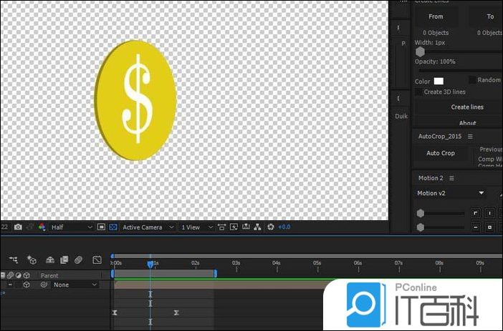Viewport: 503px width, 331px height.
Task: Click the From button in lines panel
Action: [436, 16]
